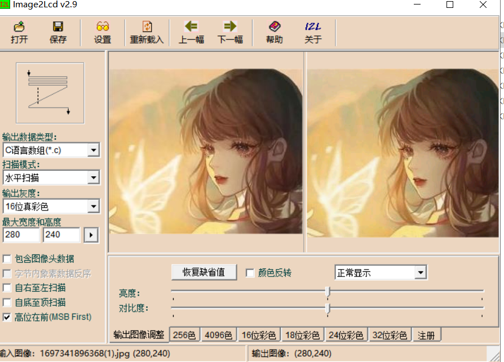Enable 自右至左扫描 checkbox
The height and width of the screenshot is (362, 504).
(7, 288)
